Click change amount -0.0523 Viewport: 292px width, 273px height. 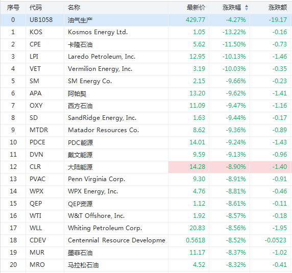point(276,240)
